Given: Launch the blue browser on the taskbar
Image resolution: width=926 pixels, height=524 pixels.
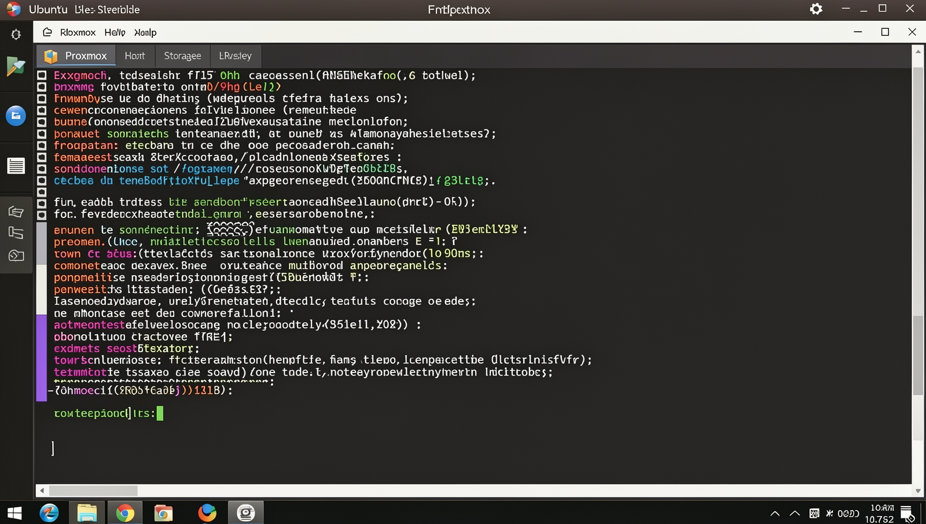Looking at the screenshot, I should click(49, 513).
